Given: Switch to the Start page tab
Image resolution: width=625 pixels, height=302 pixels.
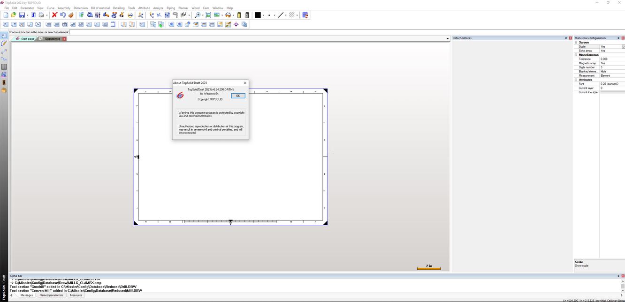Looking at the screenshot, I should pyautogui.click(x=27, y=39).
